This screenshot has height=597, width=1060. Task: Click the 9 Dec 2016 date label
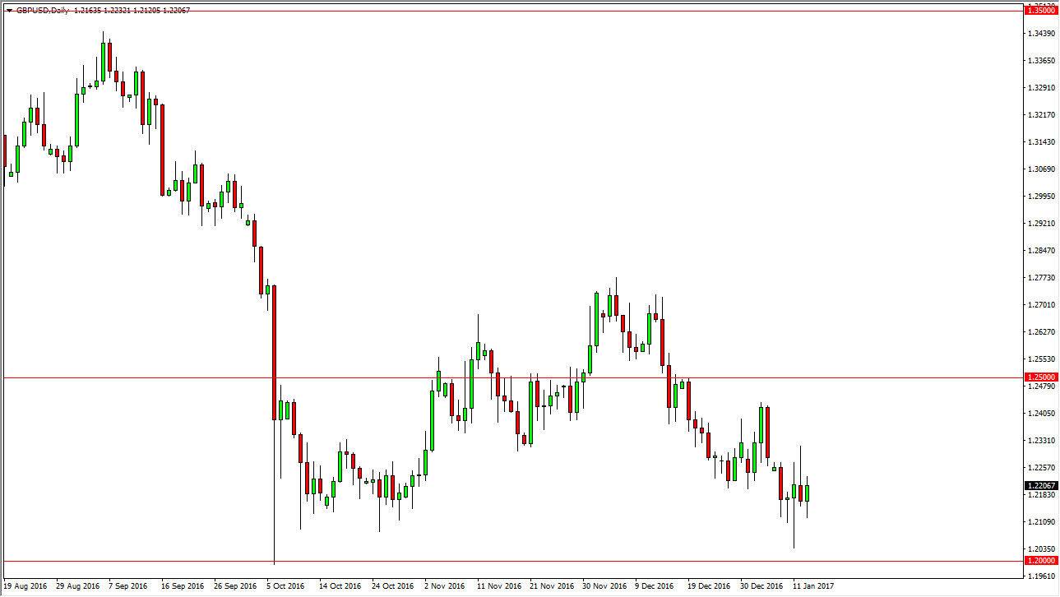tap(655, 587)
